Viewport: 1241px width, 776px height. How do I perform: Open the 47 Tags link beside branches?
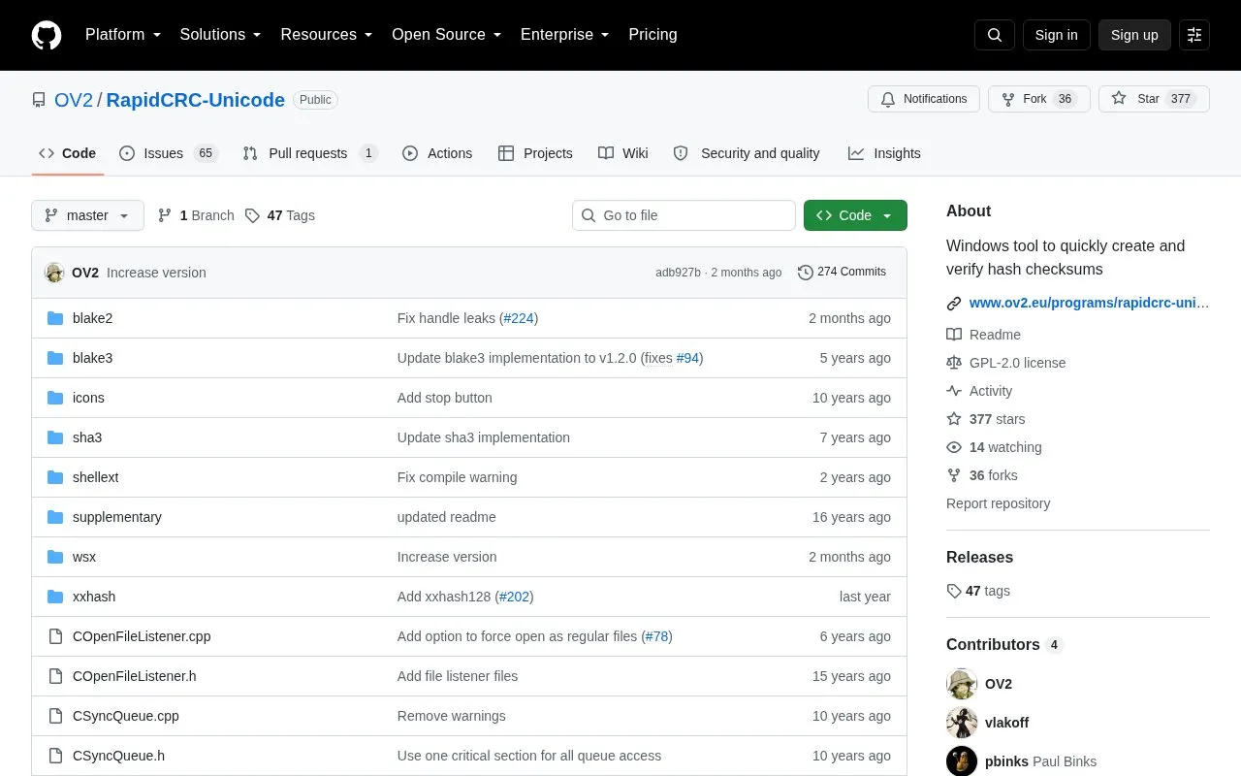(279, 215)
